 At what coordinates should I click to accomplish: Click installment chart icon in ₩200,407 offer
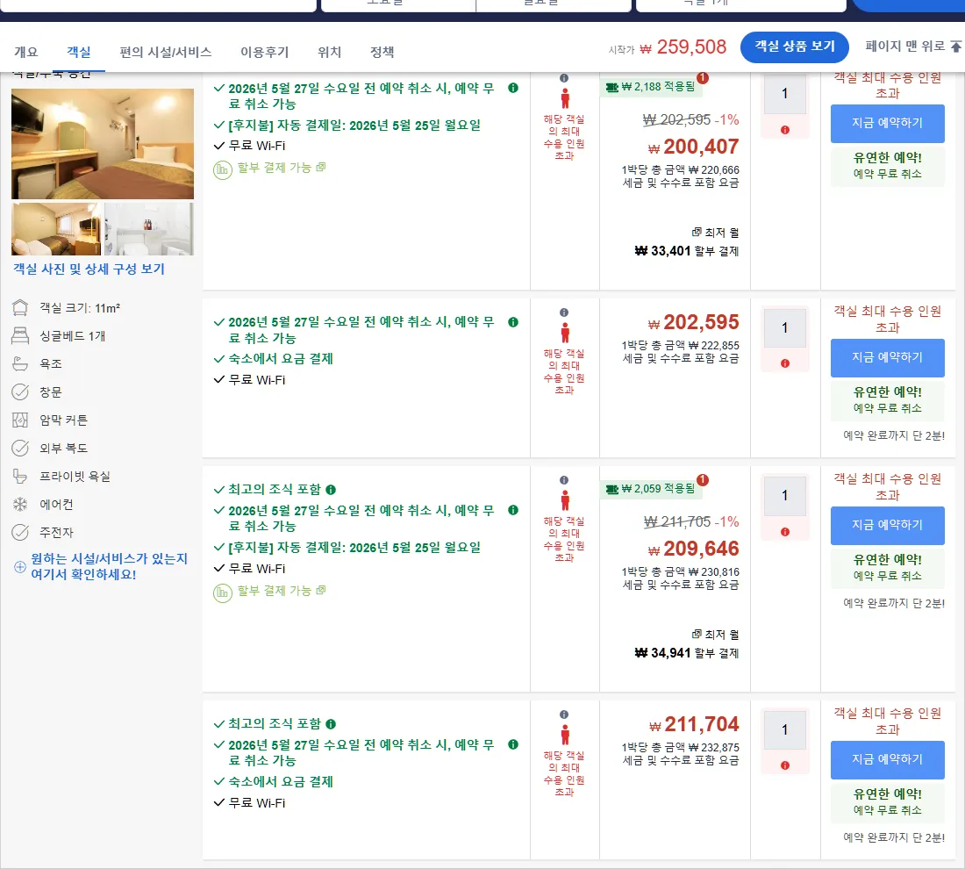pyautogui.click(x=222, y=169)
